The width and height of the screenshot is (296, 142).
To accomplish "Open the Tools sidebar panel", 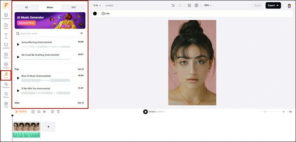I will tap(6, 105).
